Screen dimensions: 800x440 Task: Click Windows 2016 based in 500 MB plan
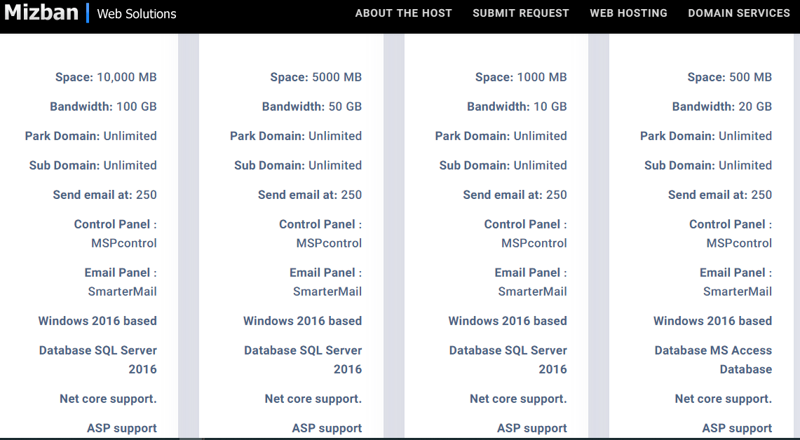click(x=713, y=321)
